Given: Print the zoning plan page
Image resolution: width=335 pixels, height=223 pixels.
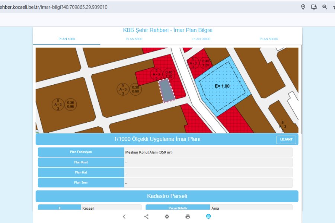Looking at the screenshot, I should click(x=188, y=217).
